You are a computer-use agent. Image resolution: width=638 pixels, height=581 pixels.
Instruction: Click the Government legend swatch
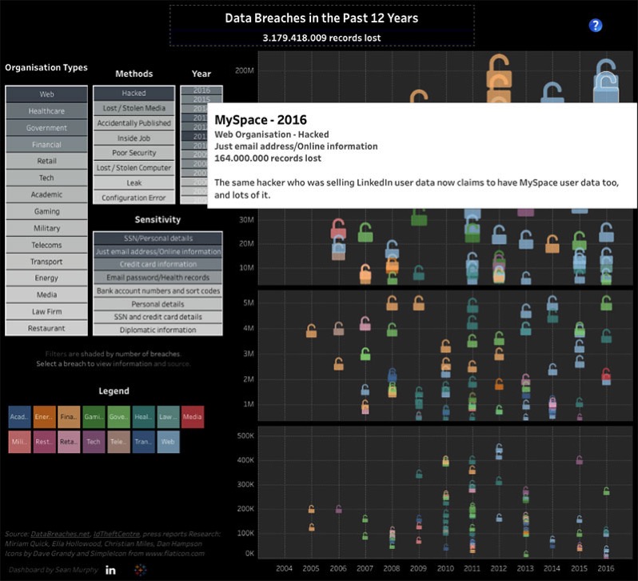tap(118, 417)
